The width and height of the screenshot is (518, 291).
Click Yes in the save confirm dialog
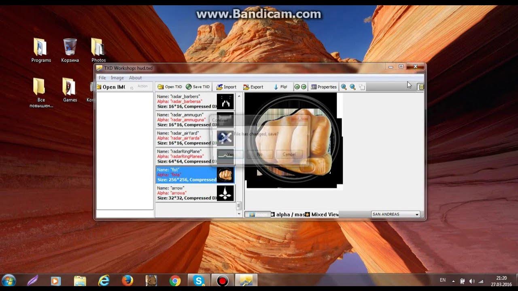[x=230, y=154]
